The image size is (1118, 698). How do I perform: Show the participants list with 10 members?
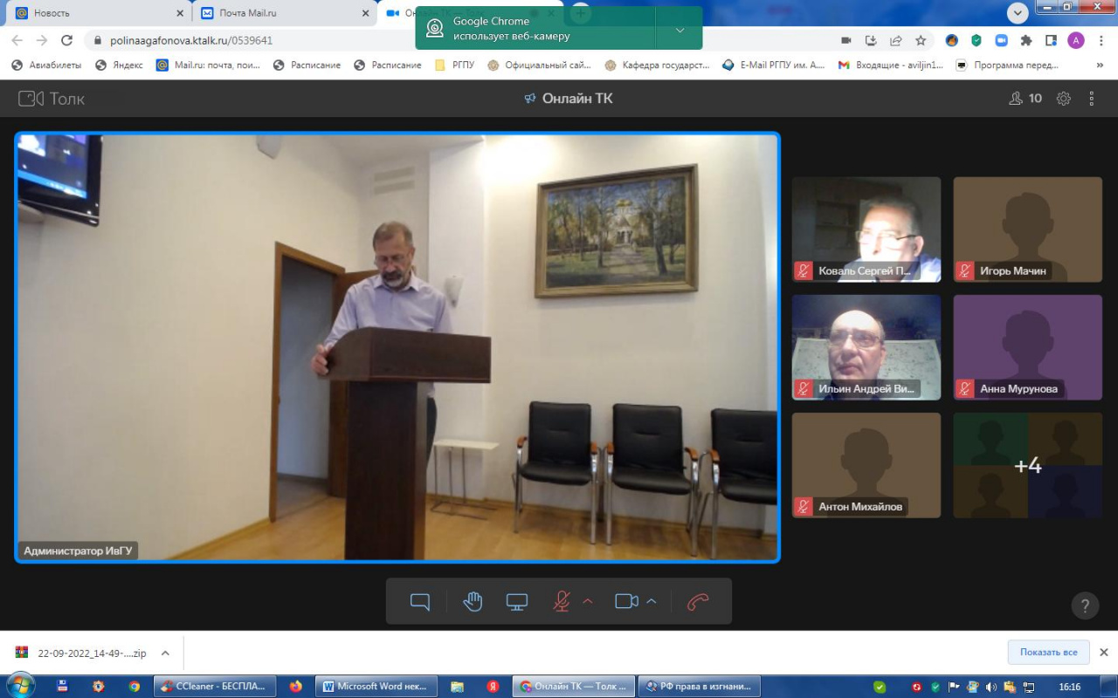click(1025, 99)
